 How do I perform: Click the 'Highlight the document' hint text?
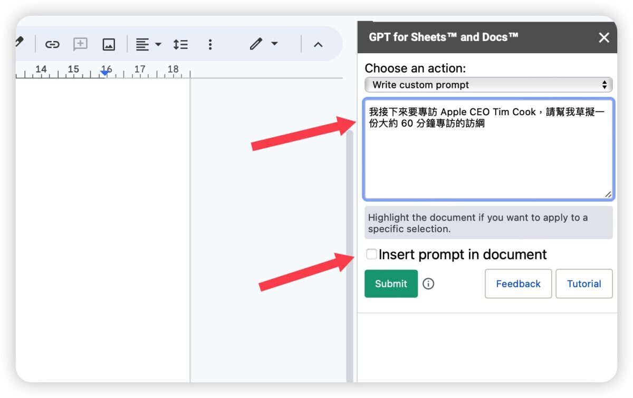click(488, 223)
